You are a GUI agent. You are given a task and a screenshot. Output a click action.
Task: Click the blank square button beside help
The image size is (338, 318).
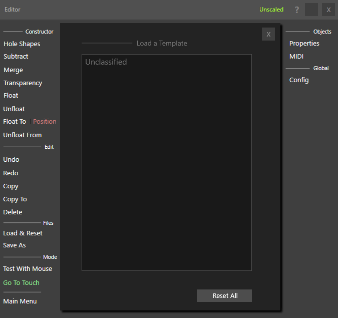pyautogui.click(x=311, y=10)
